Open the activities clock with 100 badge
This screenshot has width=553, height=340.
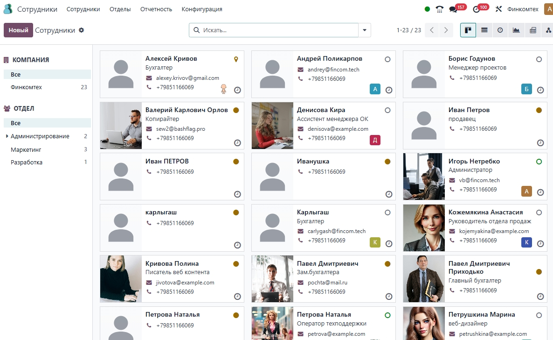pos(476,9)
